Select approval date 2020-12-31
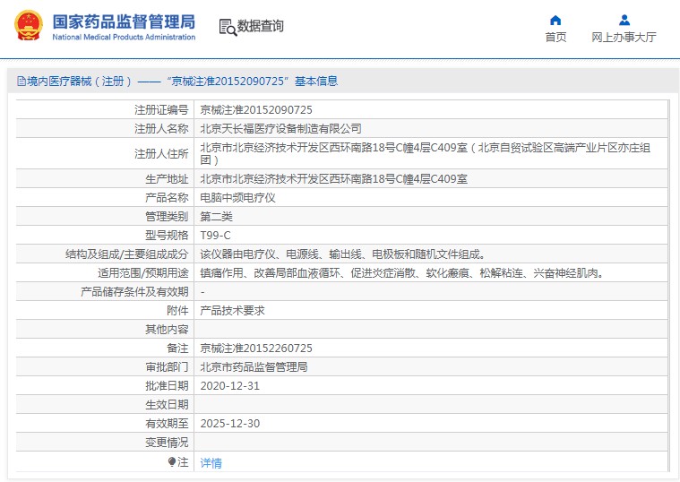This screenshot has height=482, width=680. [230, 386]
